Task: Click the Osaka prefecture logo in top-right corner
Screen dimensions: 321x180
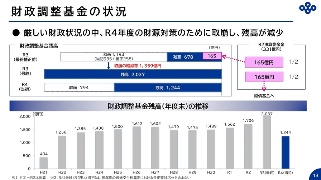Action: [307, 9]
